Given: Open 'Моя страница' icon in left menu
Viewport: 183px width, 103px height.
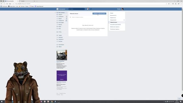Looking at the screenshot, I should click(x=57, y=13).
